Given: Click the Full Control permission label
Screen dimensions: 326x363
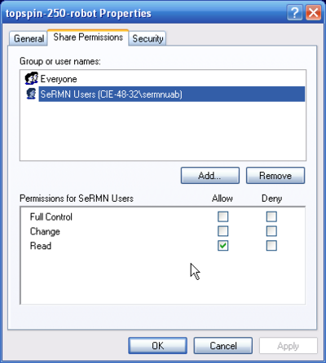Looking at the screenshot, I should pos(51,216).
